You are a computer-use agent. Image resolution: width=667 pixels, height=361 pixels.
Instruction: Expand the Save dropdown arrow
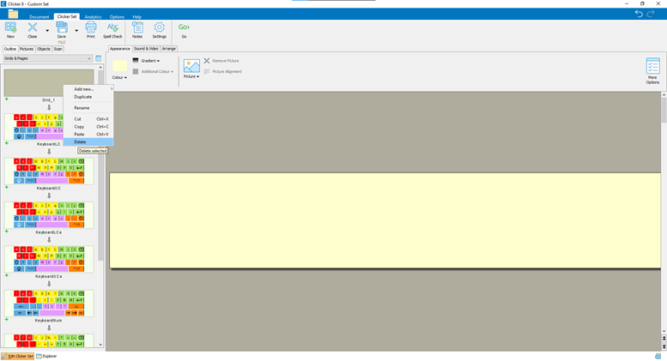pos(76,31)
